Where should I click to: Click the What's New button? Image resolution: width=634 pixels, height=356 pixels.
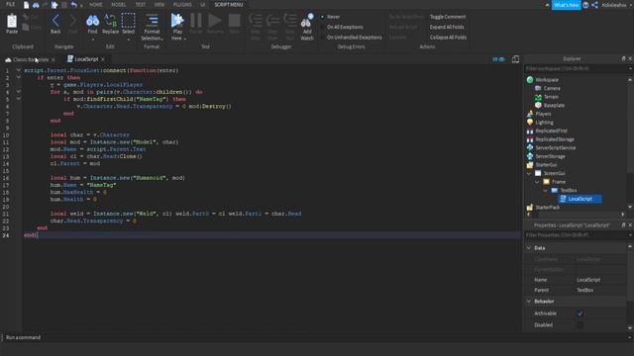click(566, 5)
